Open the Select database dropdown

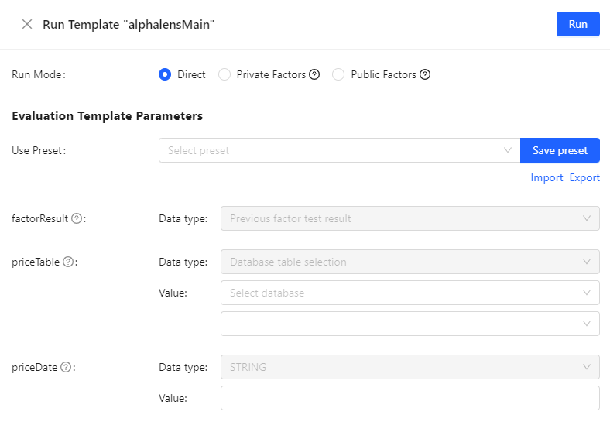point(410,293)
